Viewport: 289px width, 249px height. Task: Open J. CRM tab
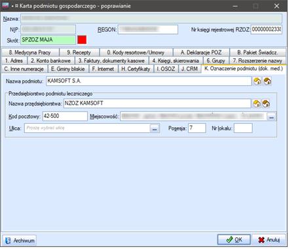pyautogui.click(x=189, y=69)
